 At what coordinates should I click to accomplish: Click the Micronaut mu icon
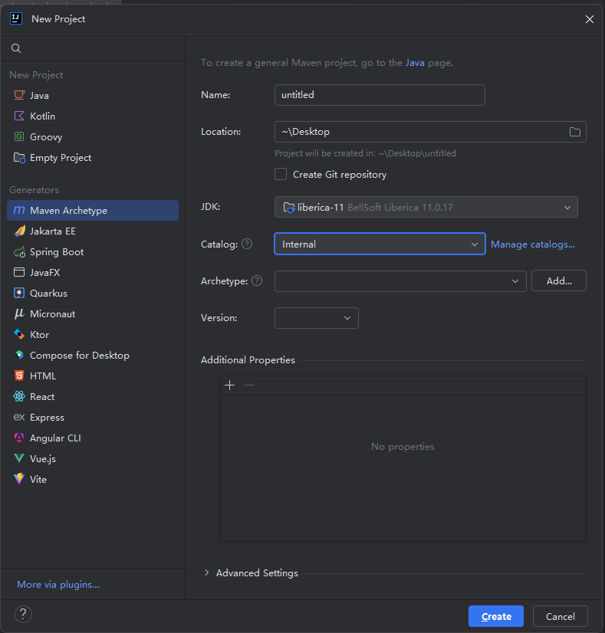tap(19, 313)
